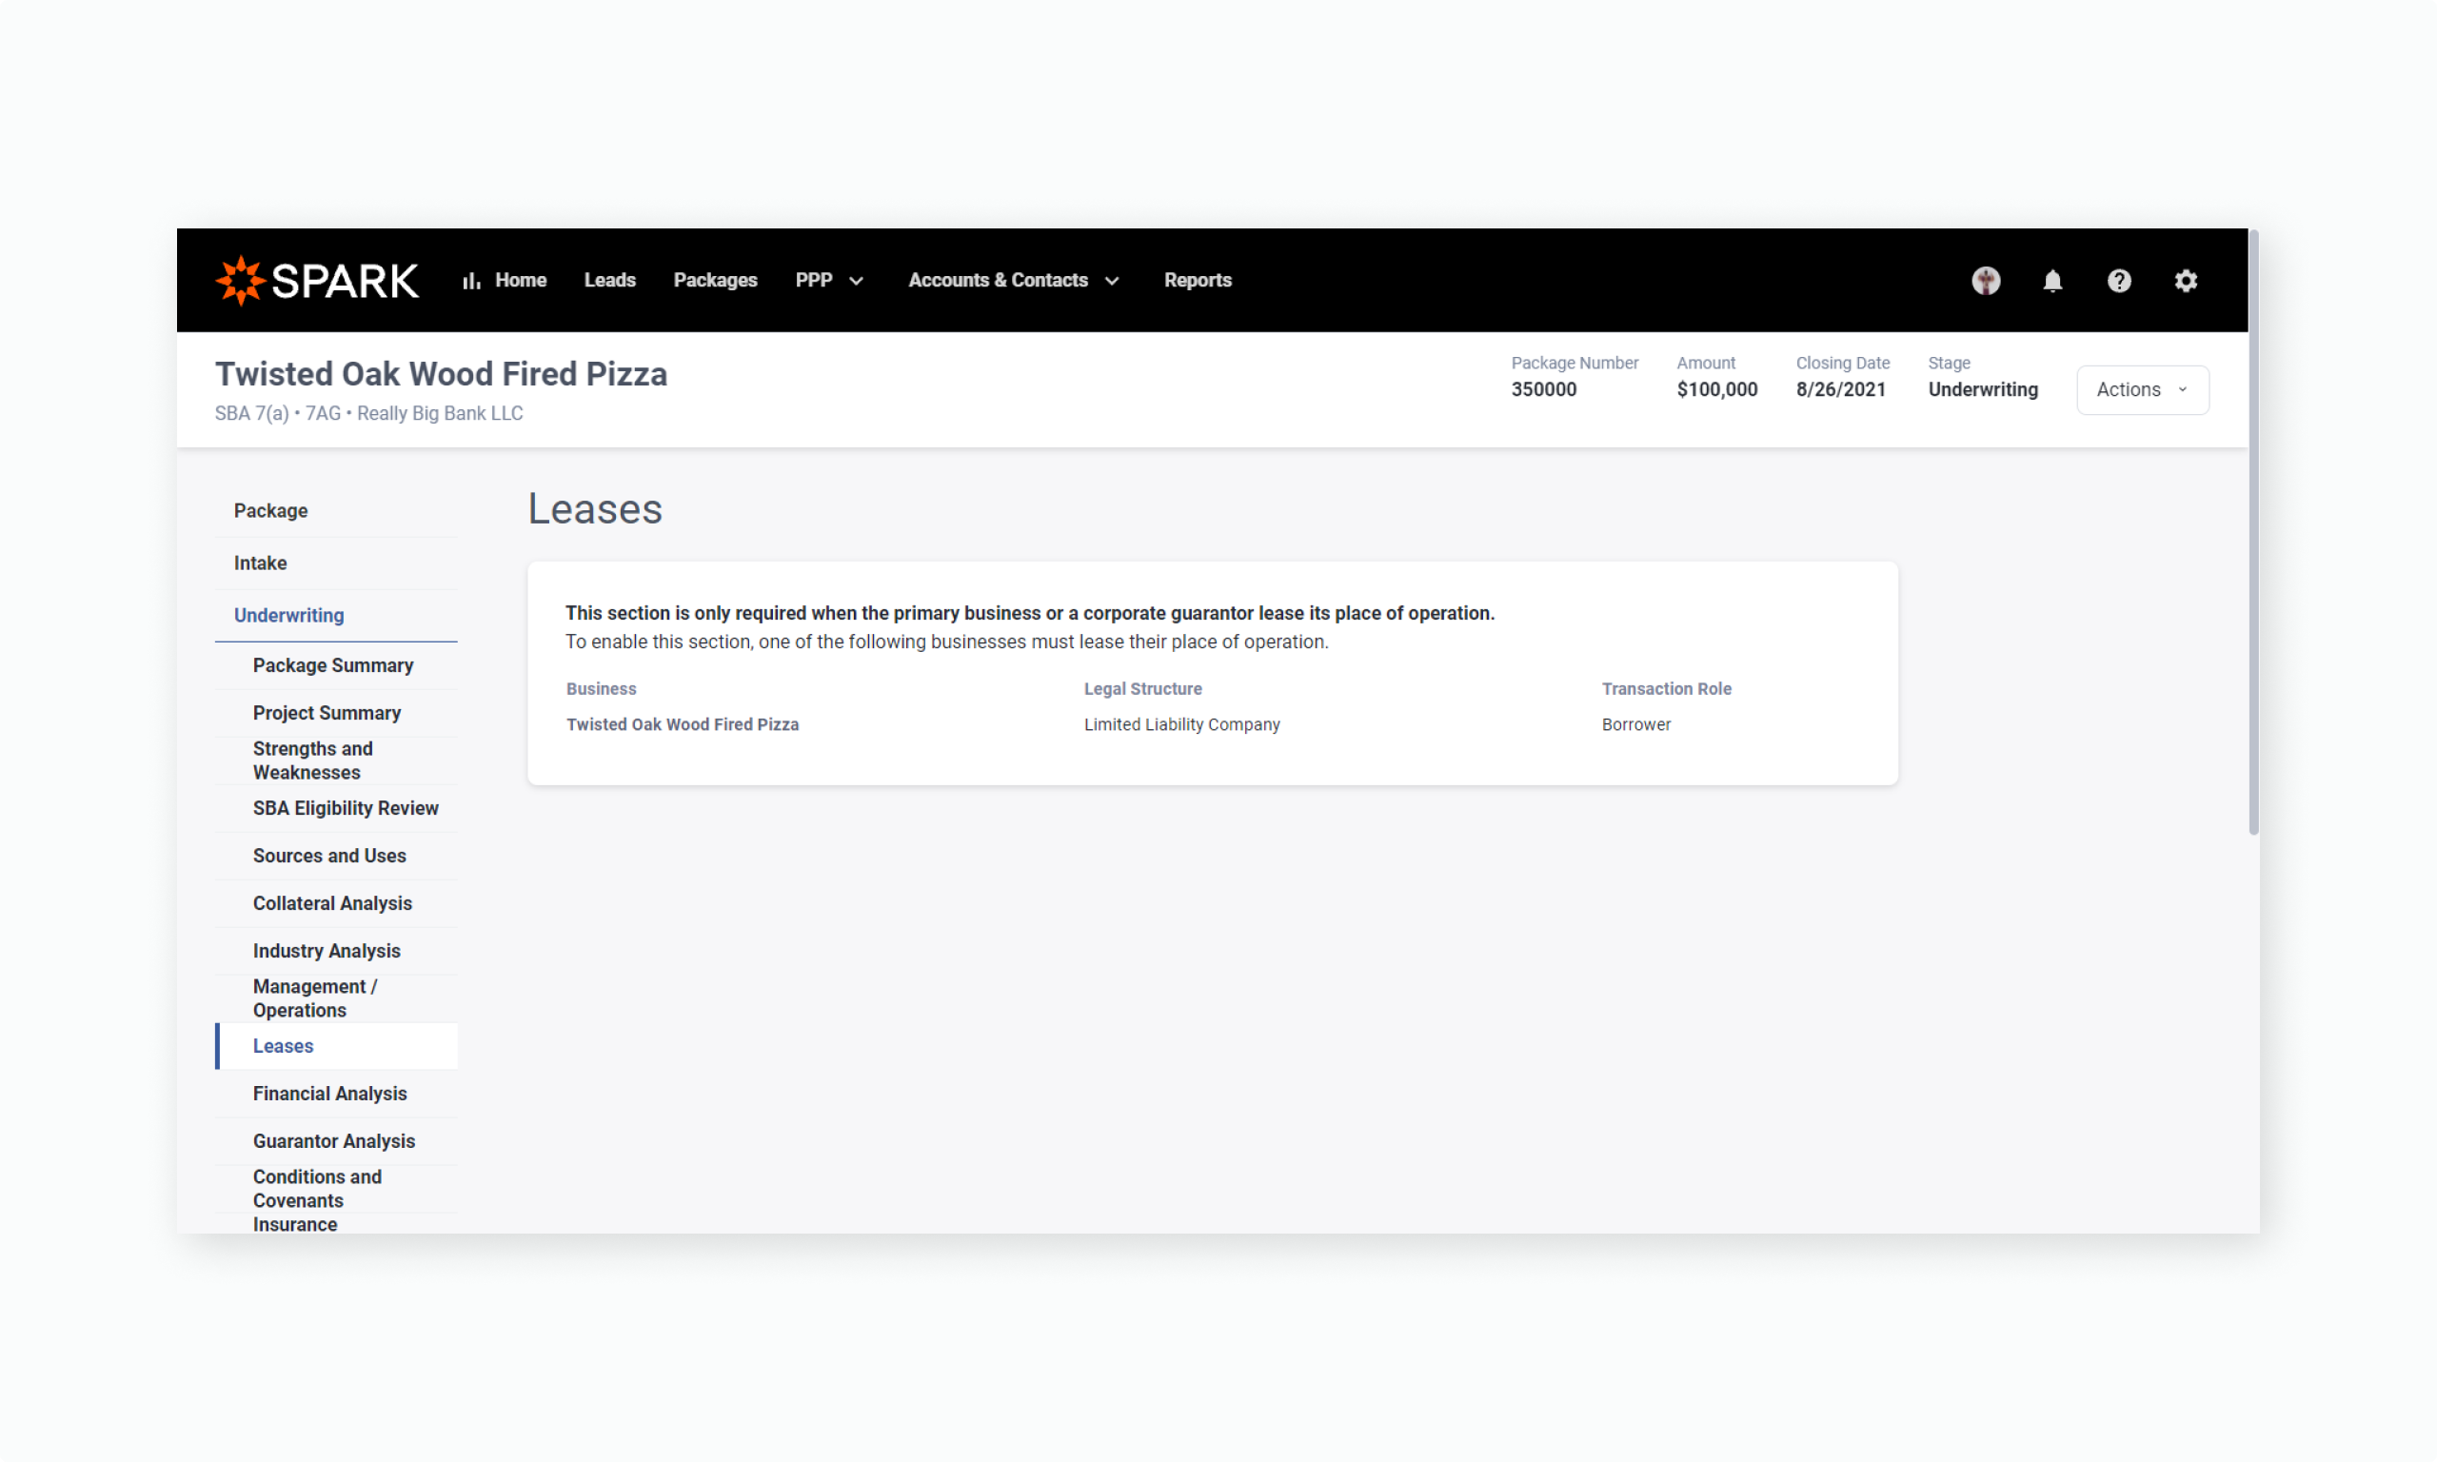Click the 8/26/2021 closing date
Image resolution: width=2437 pixels, height=1462 pixels.
pyautogui.click(x=1840, y=389)
